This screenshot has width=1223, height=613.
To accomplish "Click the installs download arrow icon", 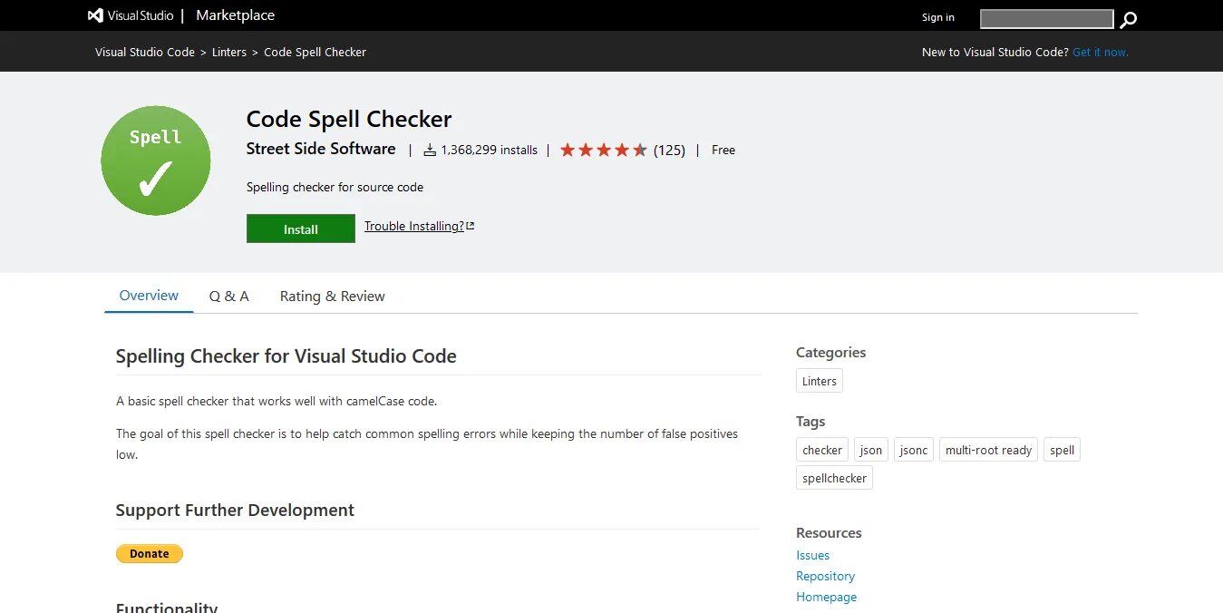I will 430,150.
